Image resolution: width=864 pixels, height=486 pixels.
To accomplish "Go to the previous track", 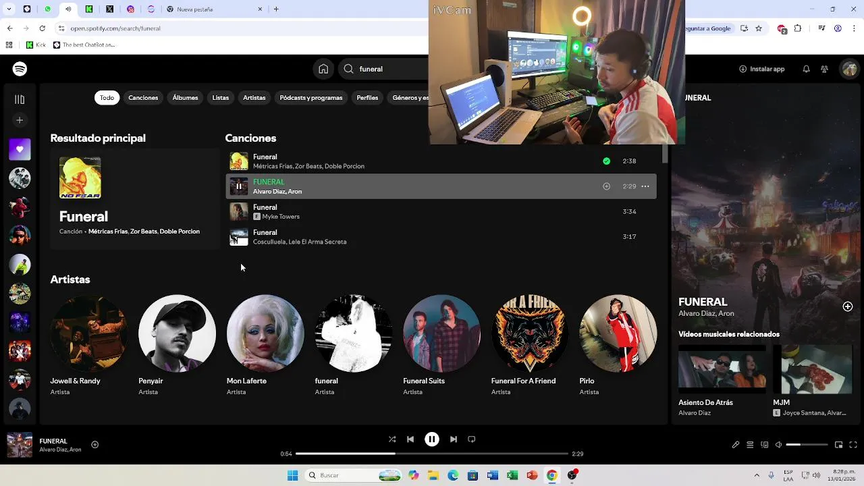I will 410,439.
